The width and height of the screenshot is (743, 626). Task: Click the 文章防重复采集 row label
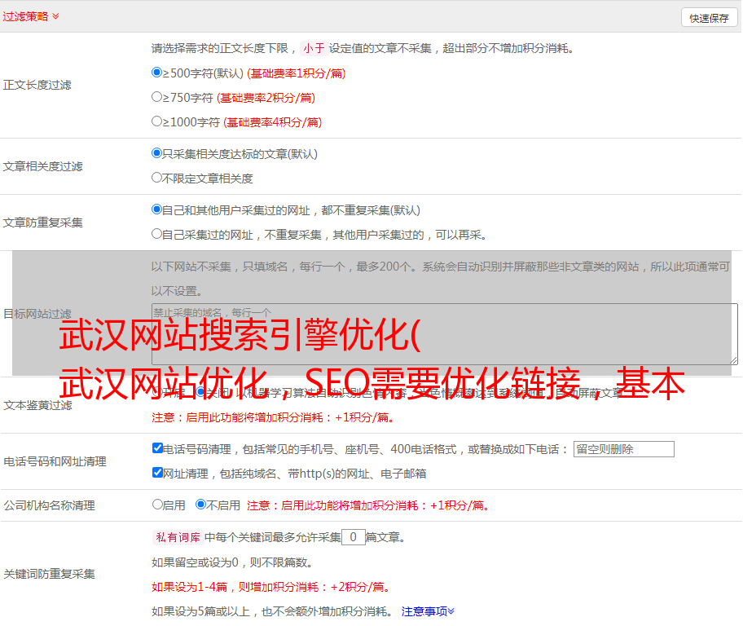(x=43, y=223)
